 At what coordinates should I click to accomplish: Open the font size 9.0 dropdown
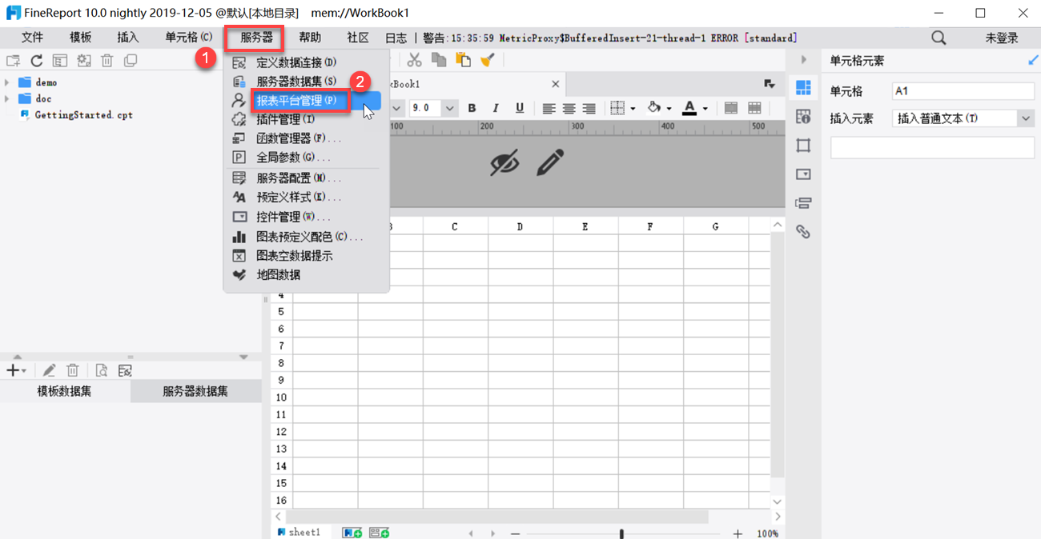(449, 108)
